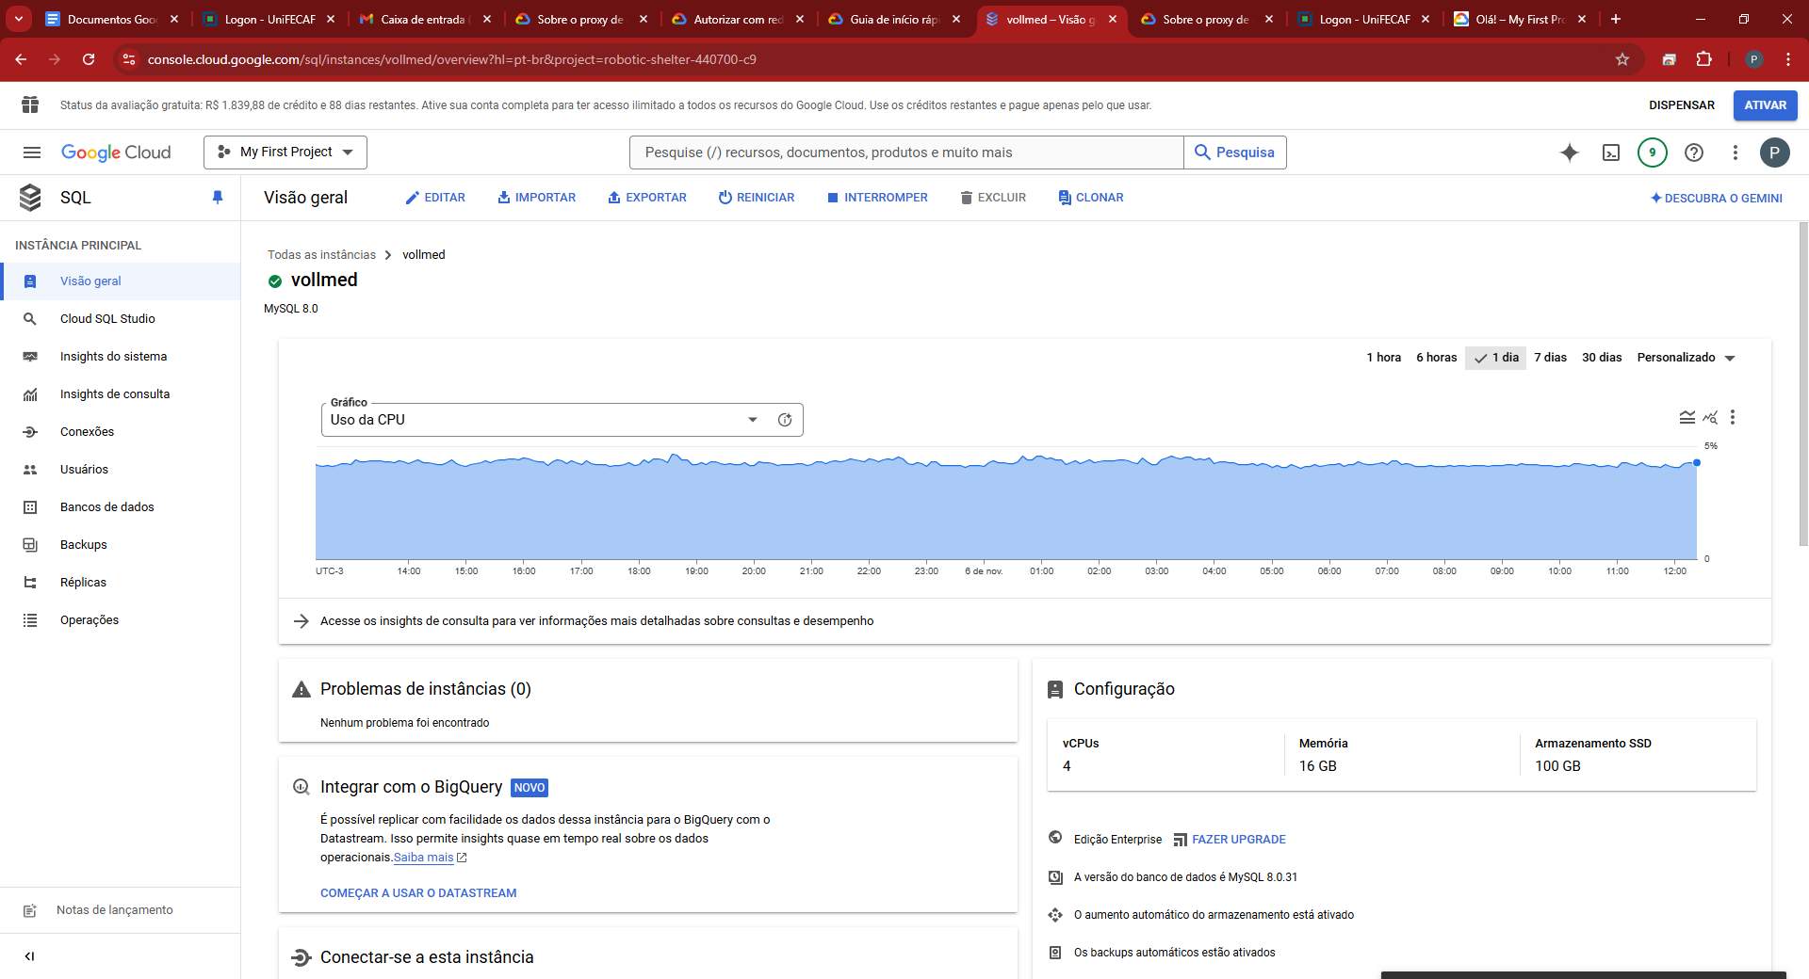Open Réplicas page
The width and height of the screenshot is (1809, 979).
pyautogui.click(x=121, y=583)
